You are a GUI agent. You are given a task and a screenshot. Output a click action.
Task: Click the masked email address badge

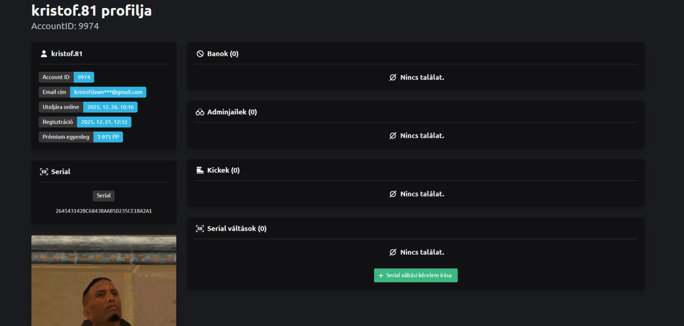[108, 92]
